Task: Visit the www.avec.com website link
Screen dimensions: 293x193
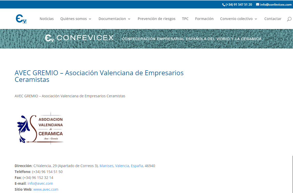Action: point(46,189)
